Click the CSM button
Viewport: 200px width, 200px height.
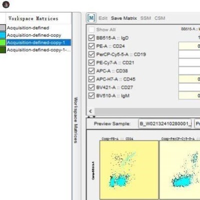pos(159,18)
